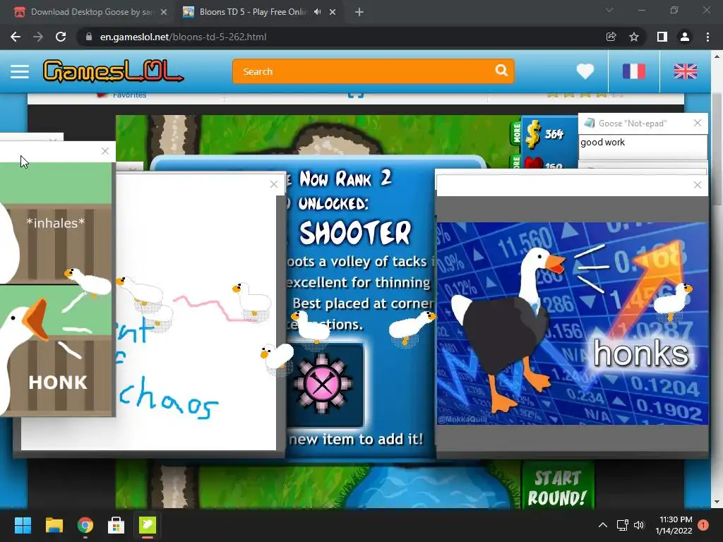The height and width of the screenshot is (542, 723).
Task: Click the honks goose meme image
Action: click(x=572, y=323)
